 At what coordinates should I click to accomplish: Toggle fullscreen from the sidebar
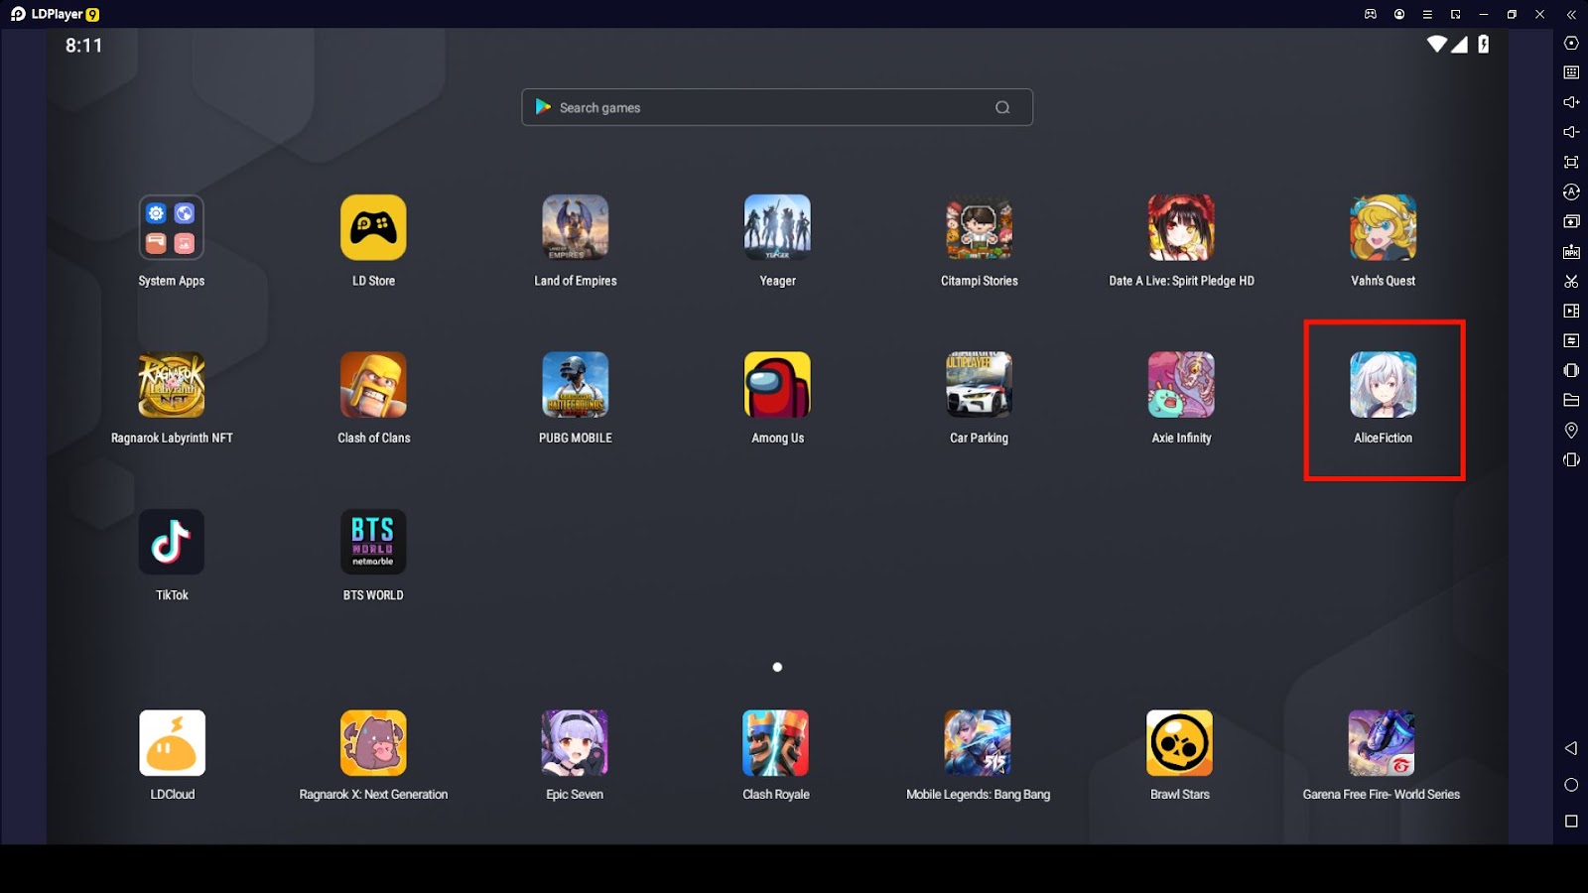[1571, 162]
